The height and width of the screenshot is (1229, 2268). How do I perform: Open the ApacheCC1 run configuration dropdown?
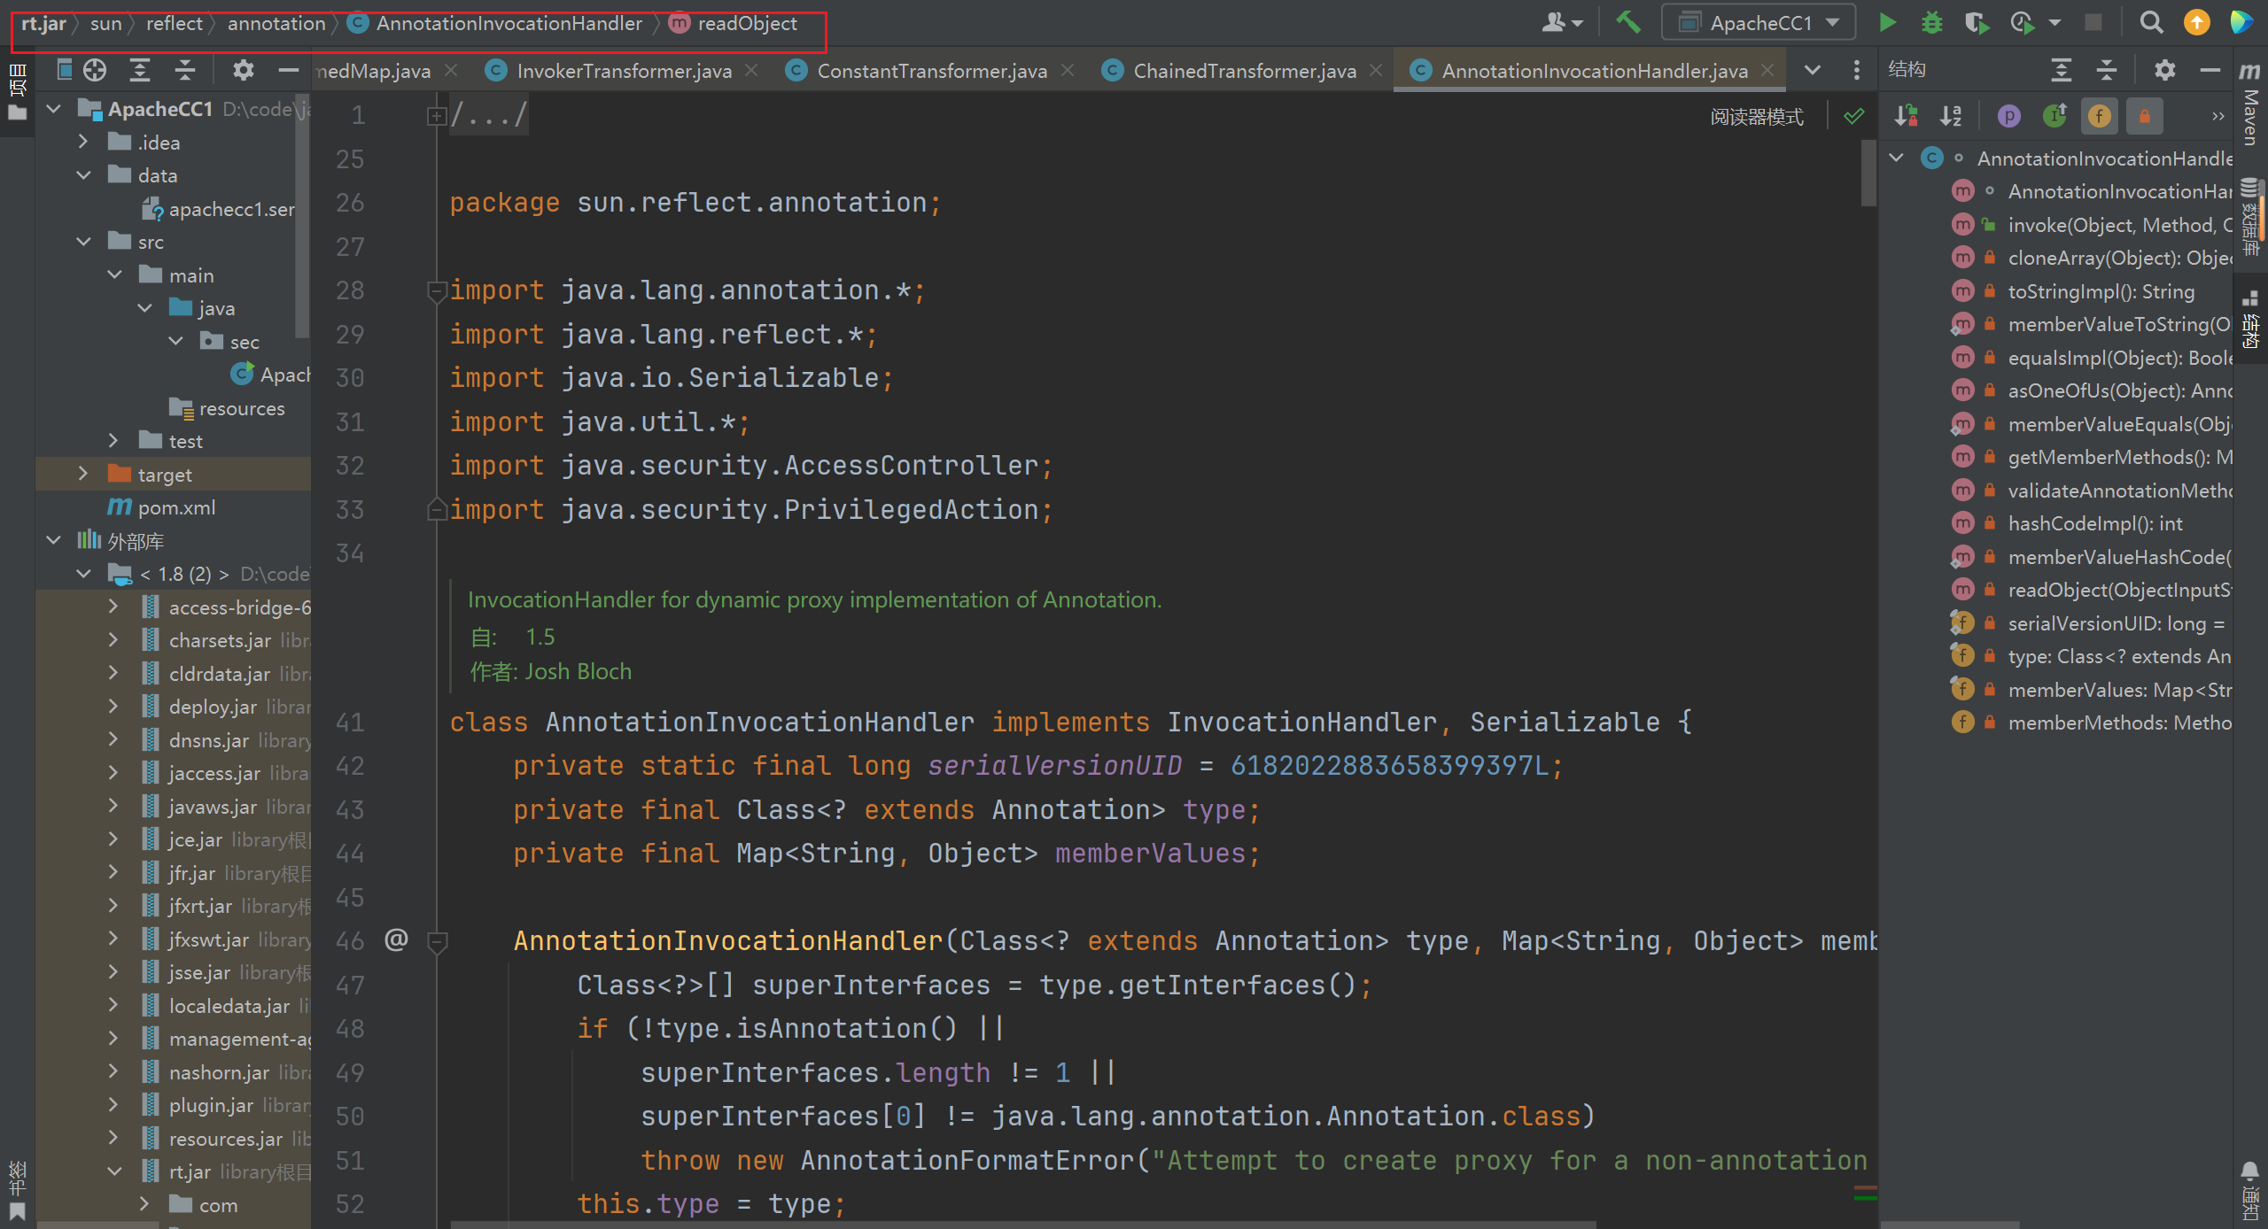(1759, 23)
